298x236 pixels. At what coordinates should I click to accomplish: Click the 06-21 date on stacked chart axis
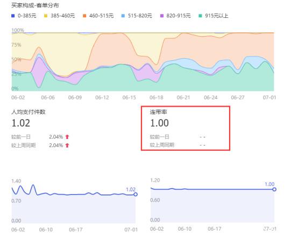[183, 98]
